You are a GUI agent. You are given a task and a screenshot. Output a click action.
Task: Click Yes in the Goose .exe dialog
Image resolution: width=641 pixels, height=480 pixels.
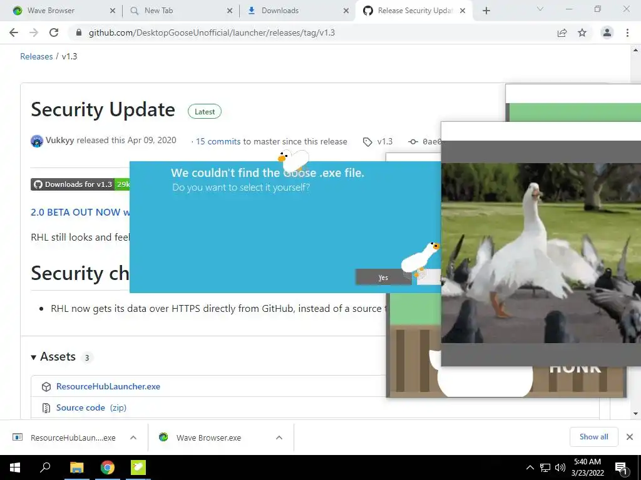[x=383, y=277]
